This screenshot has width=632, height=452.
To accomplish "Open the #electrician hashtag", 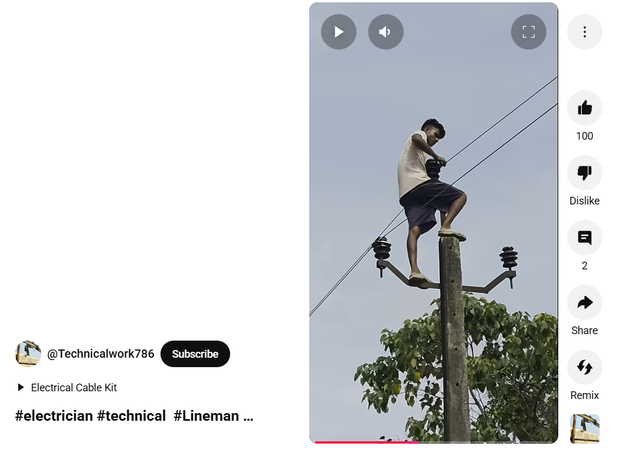I will (54, 416).
